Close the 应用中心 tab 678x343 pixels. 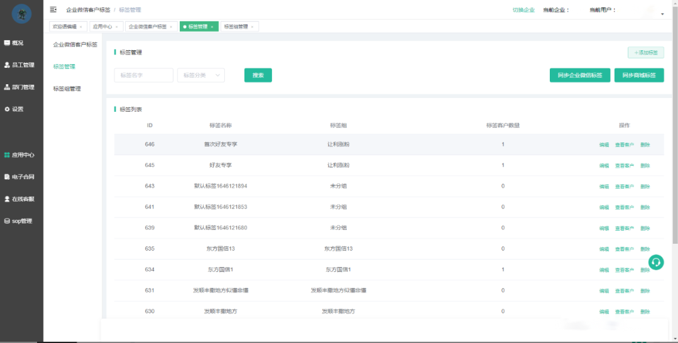pos(116,27)
